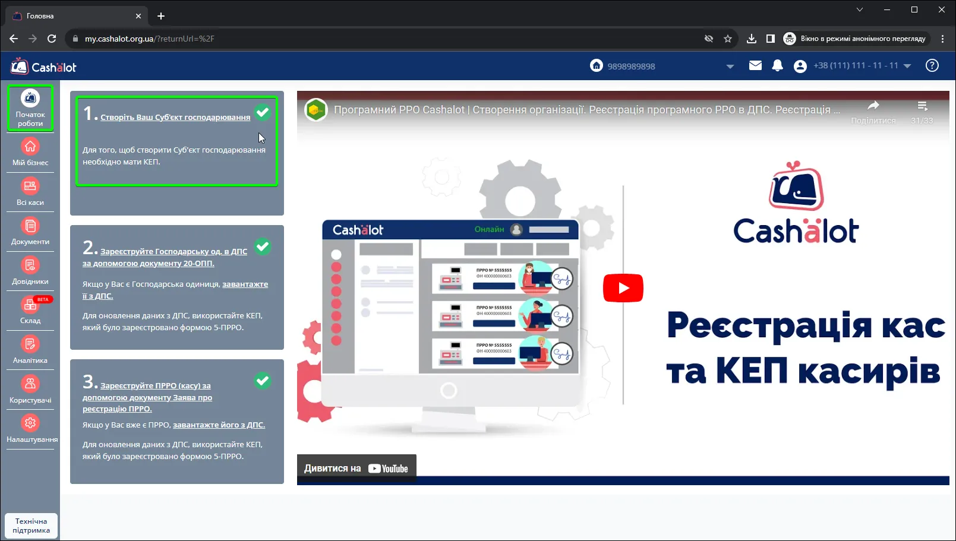Toggle Chrome side panel icon
Viewport: 956px width, 541px height.
[x=770, y=39]
